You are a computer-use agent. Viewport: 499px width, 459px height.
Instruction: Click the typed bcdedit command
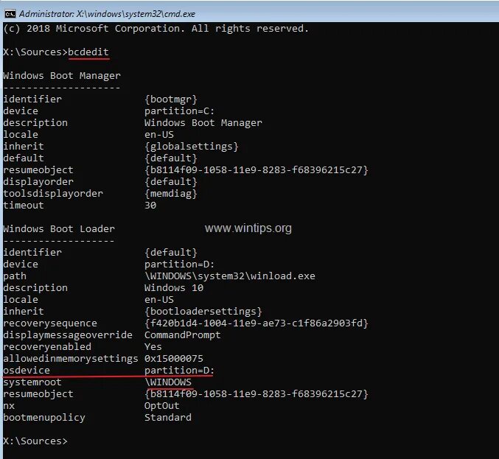point(88,52)
